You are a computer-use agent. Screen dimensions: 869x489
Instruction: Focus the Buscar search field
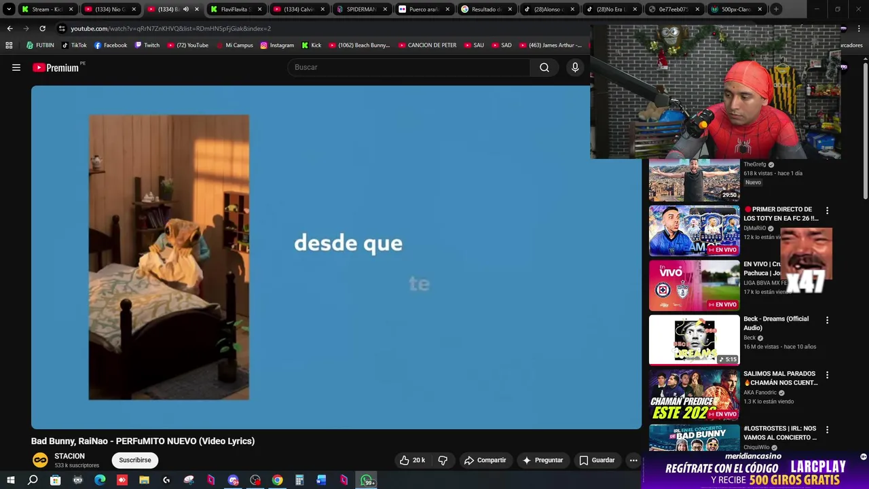(x=409, y=67)
